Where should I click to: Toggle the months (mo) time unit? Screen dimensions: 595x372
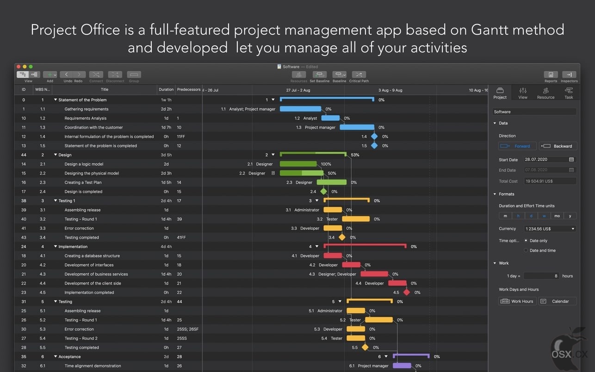coord(557,216)
